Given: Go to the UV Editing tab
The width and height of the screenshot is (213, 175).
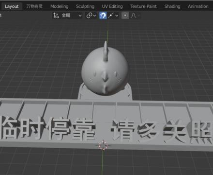Looking at the screenshot, I should click(112, 6).
